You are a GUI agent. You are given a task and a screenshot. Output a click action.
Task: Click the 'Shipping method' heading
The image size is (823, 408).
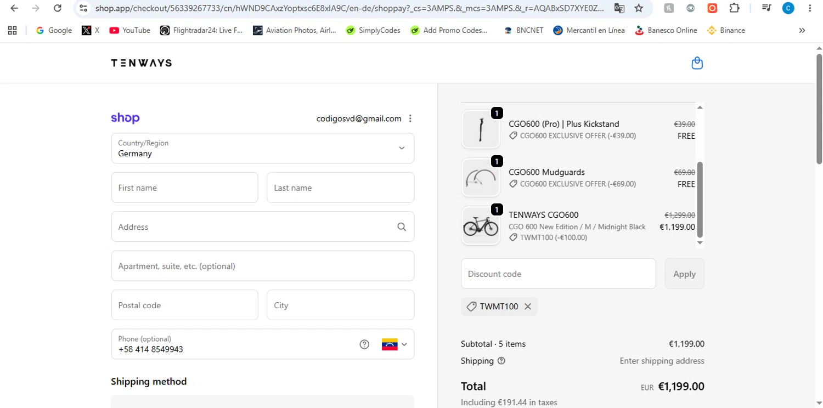[x=149, y=382]
